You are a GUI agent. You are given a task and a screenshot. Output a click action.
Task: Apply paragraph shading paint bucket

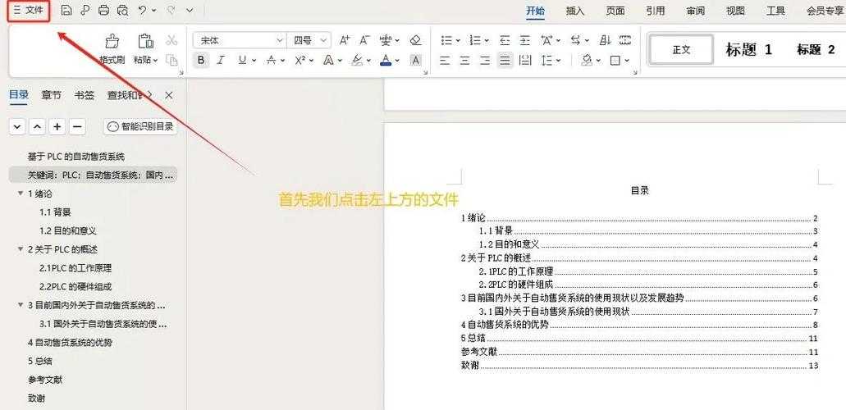[587, 61]
